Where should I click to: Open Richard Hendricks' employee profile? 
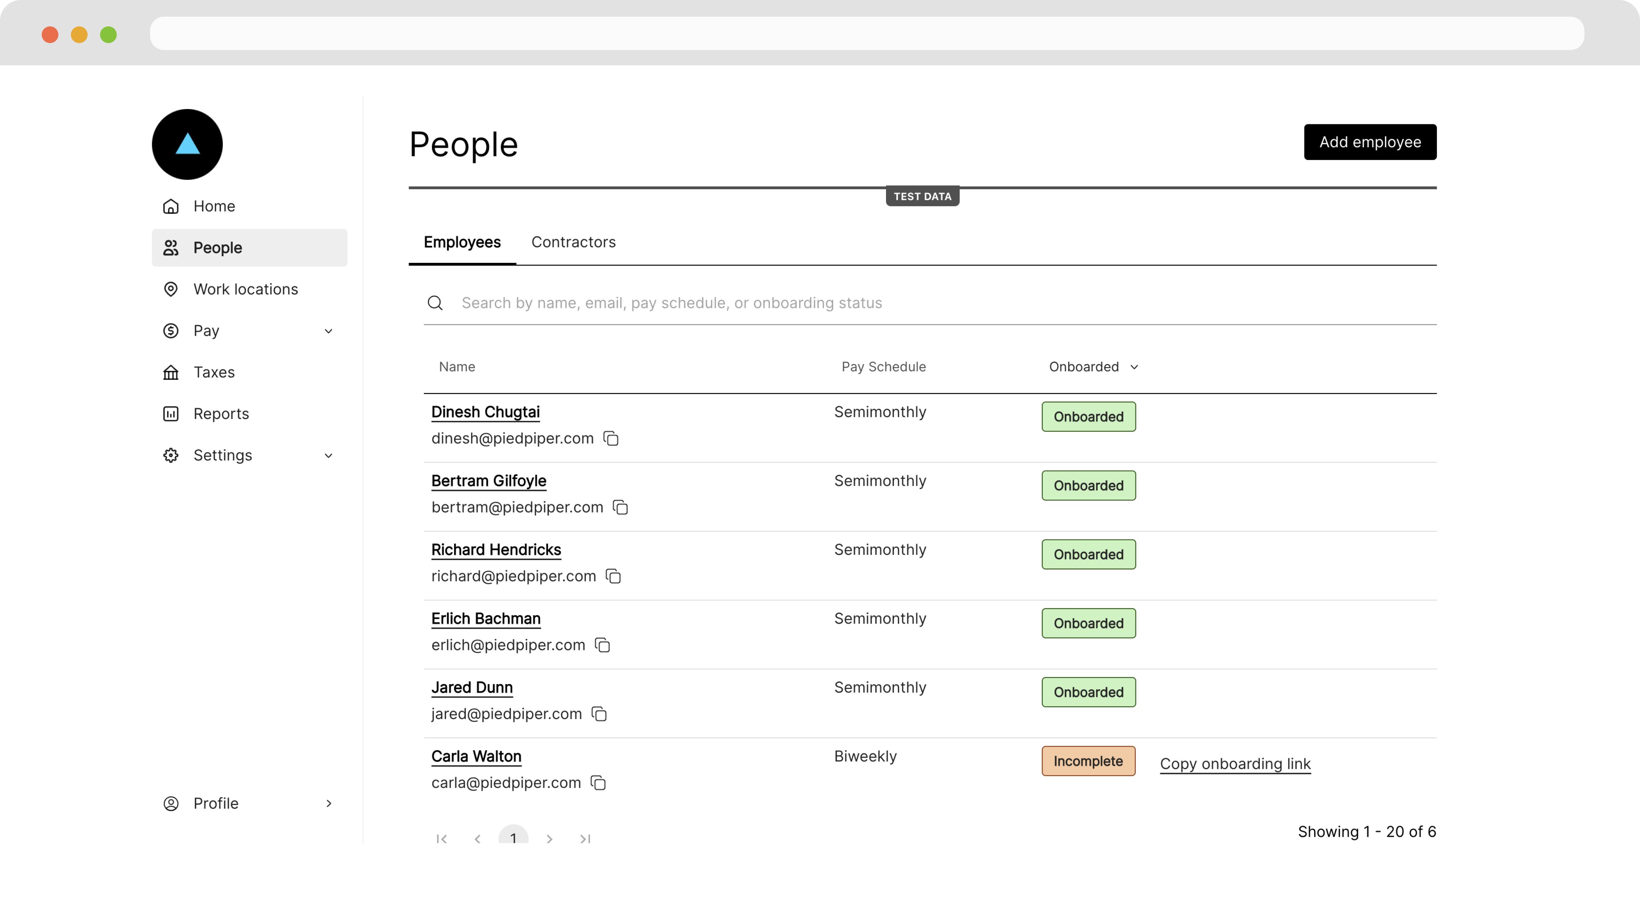pos(496,549)
